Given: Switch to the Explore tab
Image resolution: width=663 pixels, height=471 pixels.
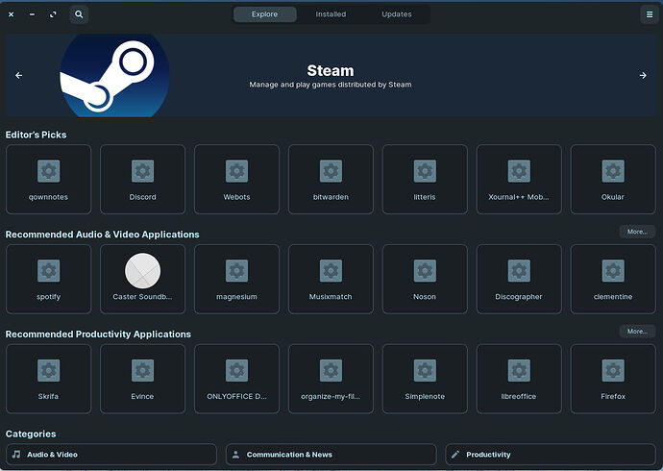Looking at the screenshot, I should coord(264,14).
